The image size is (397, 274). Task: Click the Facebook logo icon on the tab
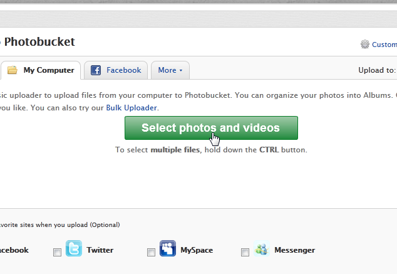pyautogui.click(x=96, y=70)
